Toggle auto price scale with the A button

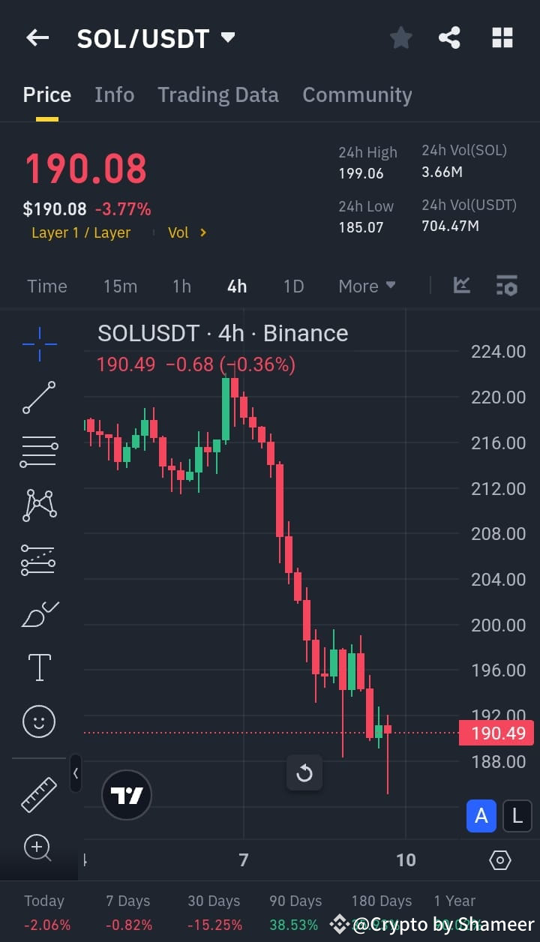[x=481, y=816]
